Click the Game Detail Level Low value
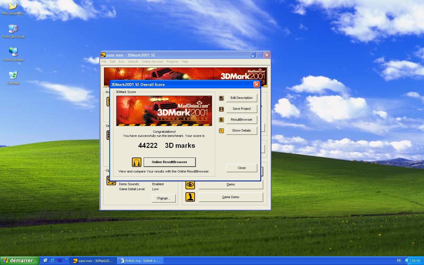The width and height of the screenshot is (424, 265). 155,189
